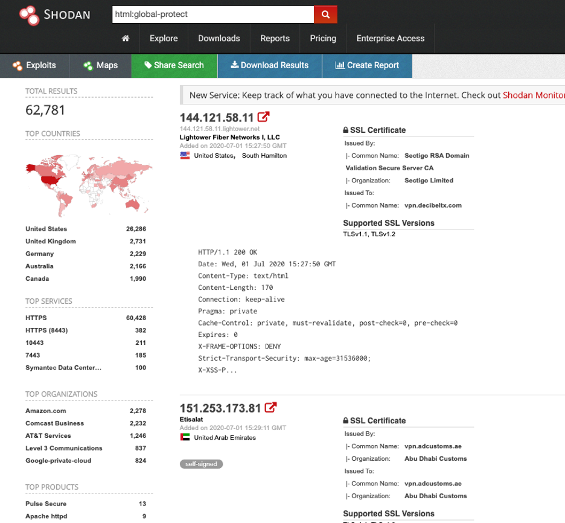Image resolution: width=565 pixels, height=523 pixels.
Task: Click the Exploits label
Action: tap(41, 65)
